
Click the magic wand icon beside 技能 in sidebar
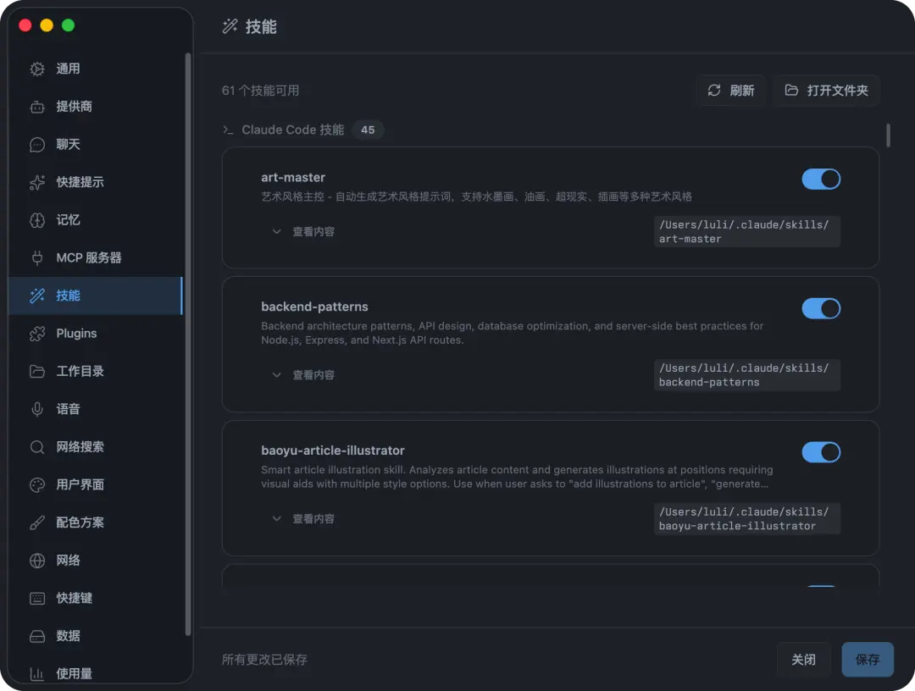tap(37, 296)
